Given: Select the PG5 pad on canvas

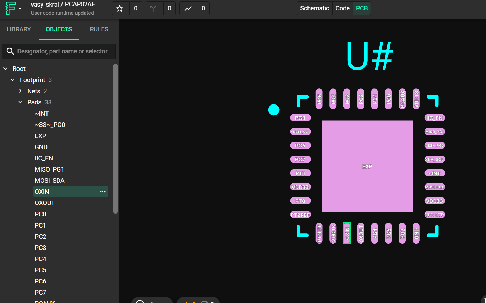Looking at the screenshot, I should tap(389, 233).
